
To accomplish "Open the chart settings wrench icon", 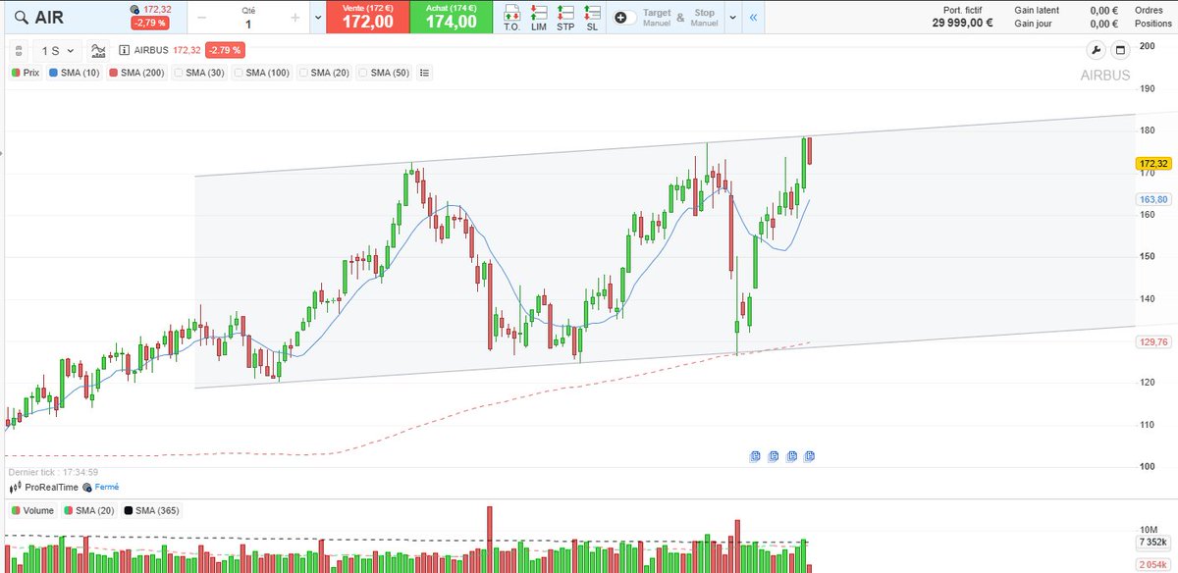I will [1097, 50].
